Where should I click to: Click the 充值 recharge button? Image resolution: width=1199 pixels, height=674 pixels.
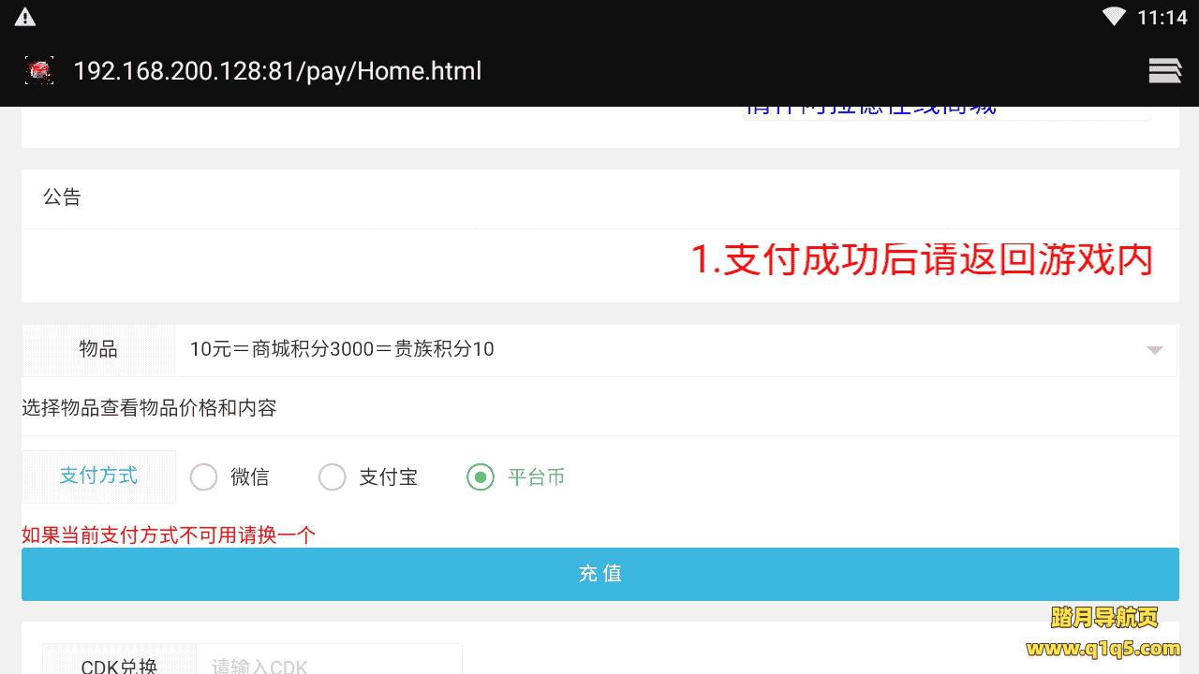click(x=600, y=574)
